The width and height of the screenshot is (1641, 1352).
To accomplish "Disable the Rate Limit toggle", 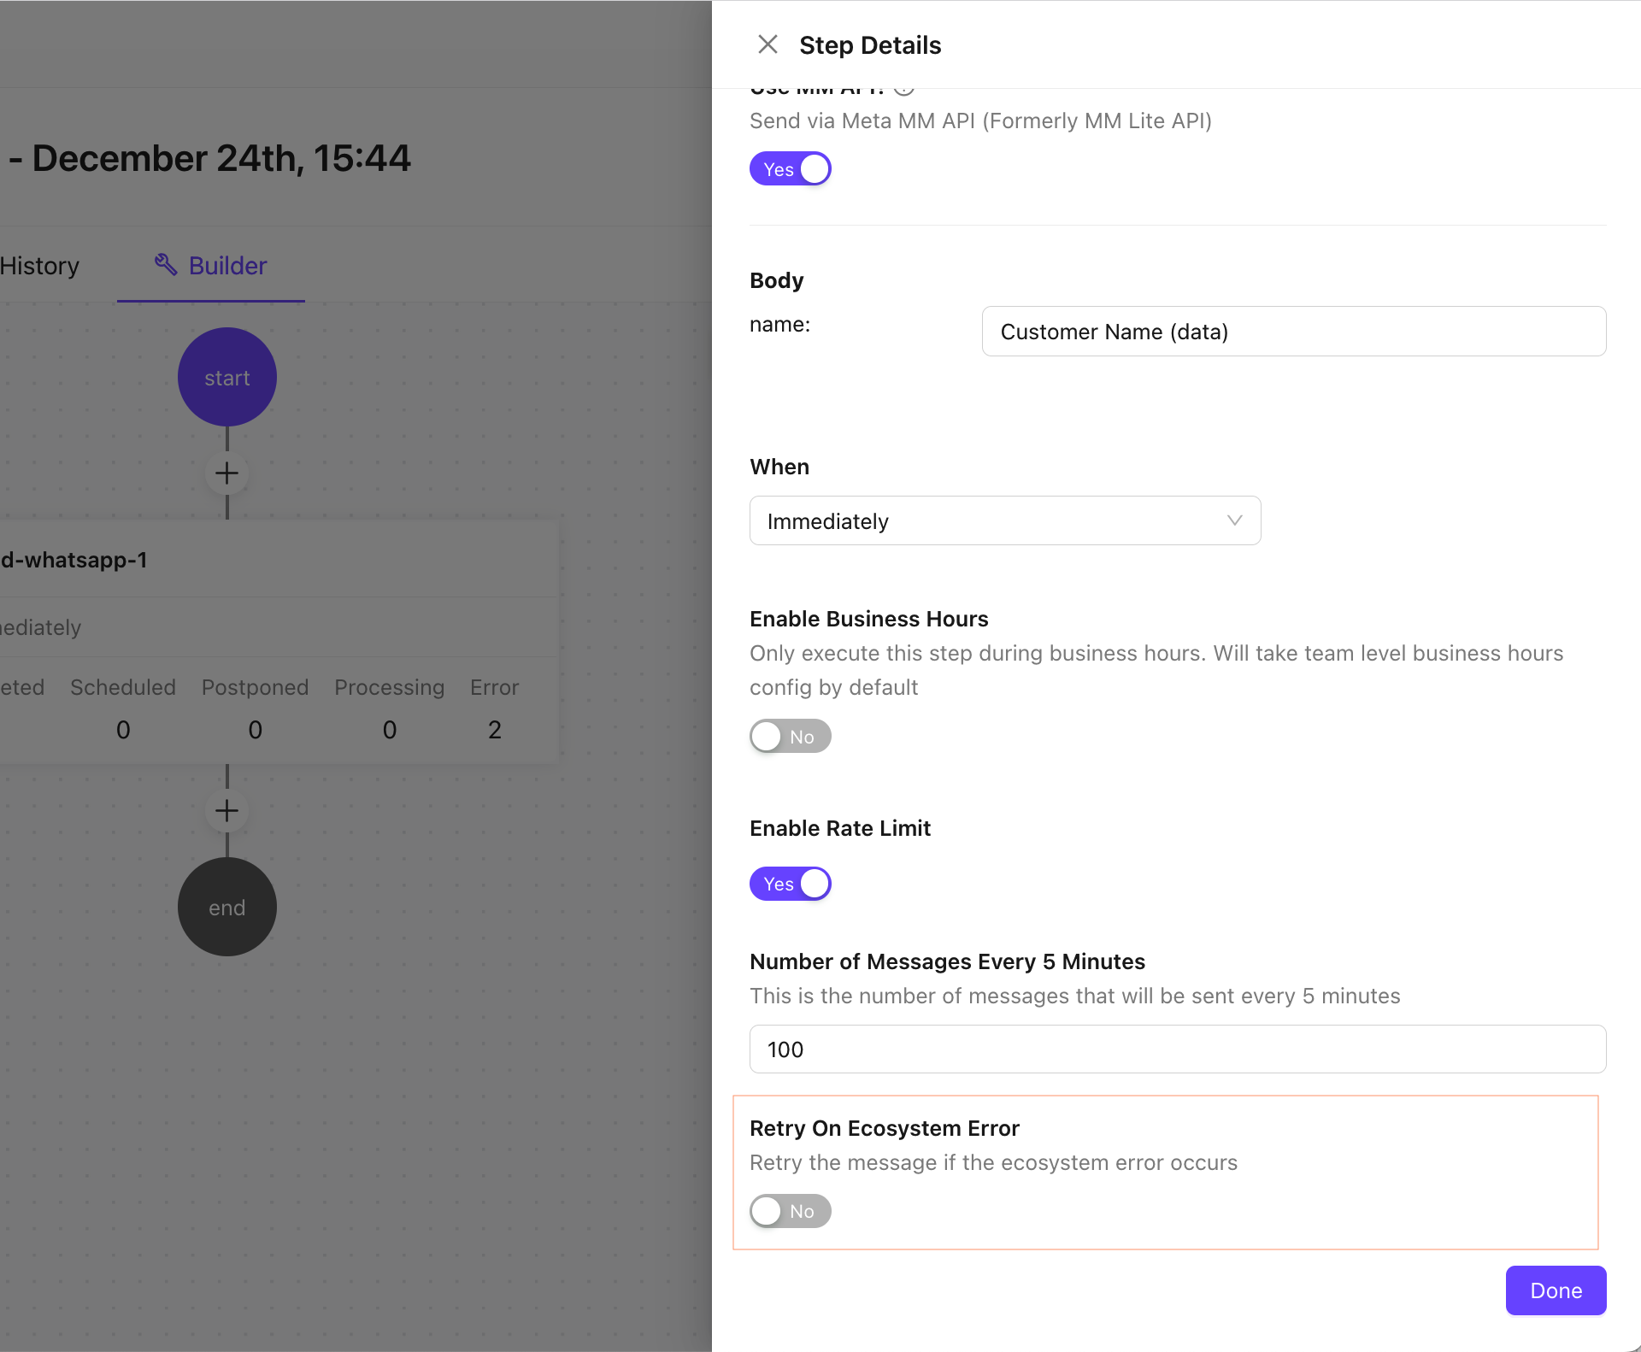I will click(x=791, y=884).
